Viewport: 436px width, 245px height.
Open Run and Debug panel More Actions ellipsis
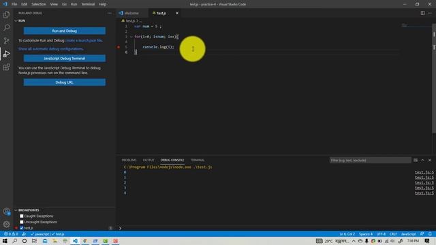coord(110,13)
